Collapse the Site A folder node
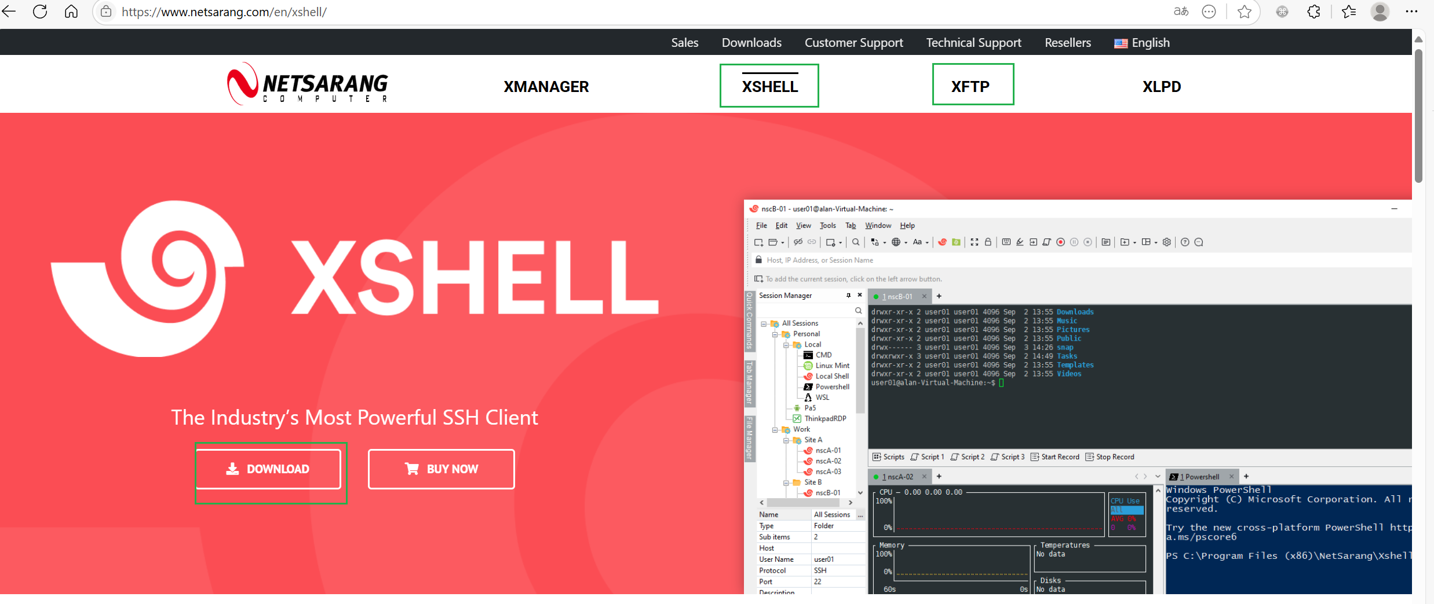Screen dimensions: 1434x604 tap(786, 440)
